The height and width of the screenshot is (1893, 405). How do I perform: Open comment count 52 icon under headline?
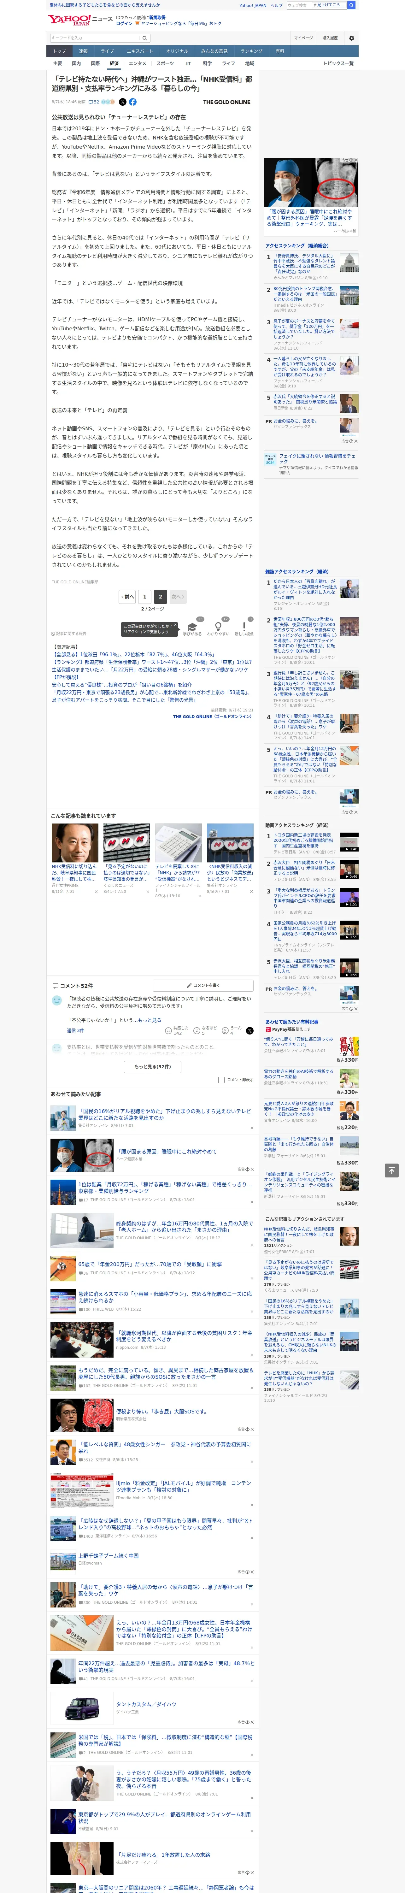pyautogui.click(x=94, y=102)
